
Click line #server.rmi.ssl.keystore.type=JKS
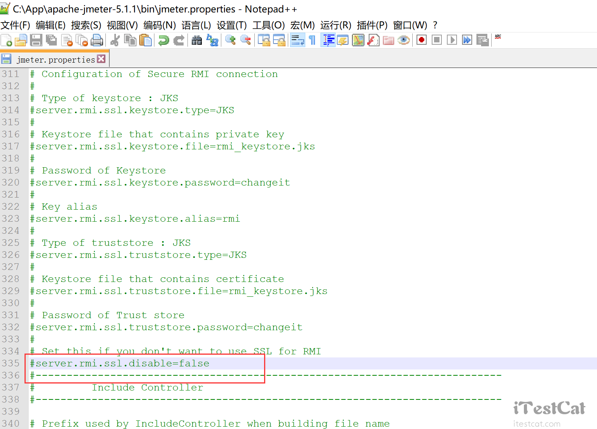coord(132,110)
